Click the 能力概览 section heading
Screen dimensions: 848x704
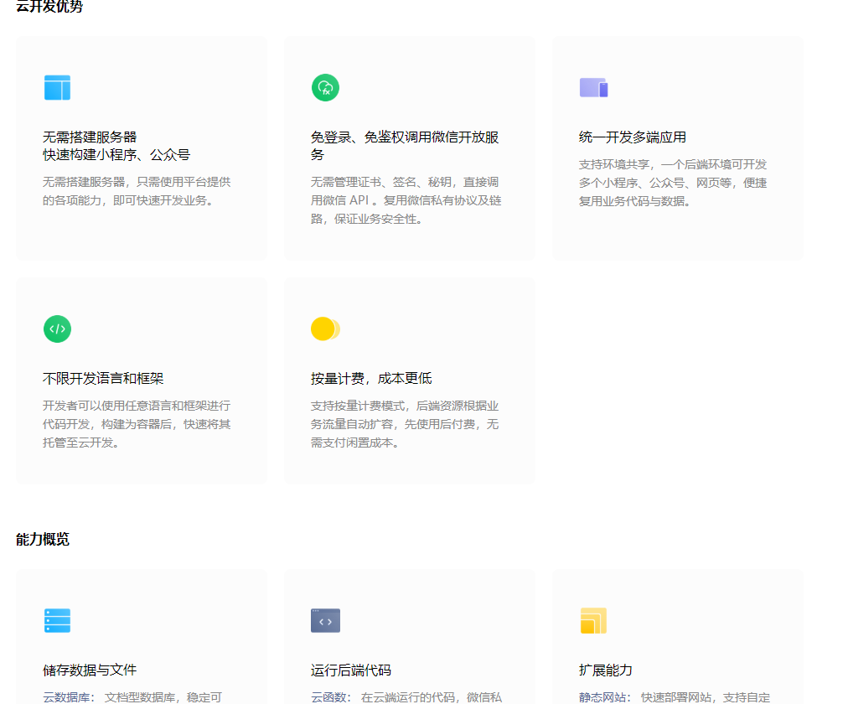tap(43, 540)
